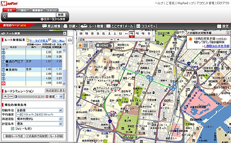This screenshot has width=231, height=143.
Task: Open the 印刷 print menu
Action: click(71, 26)
